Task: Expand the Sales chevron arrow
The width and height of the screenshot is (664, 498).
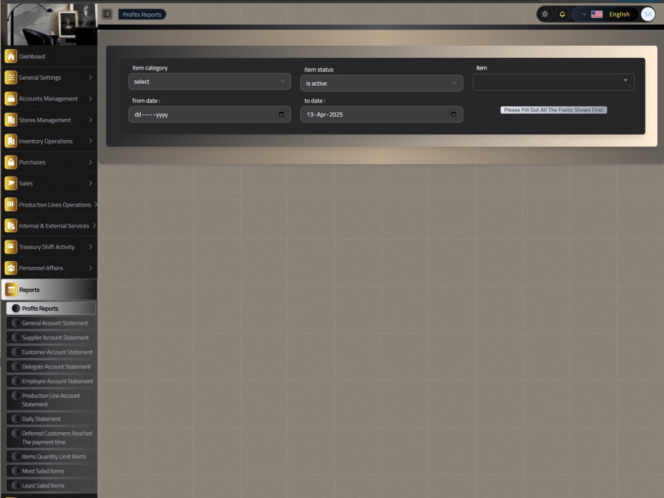Action: click(90, 183)
